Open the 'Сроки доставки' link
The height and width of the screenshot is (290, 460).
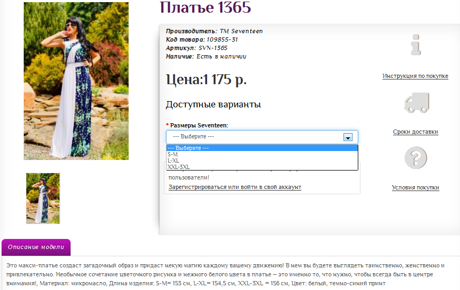[x=415, y=132]
